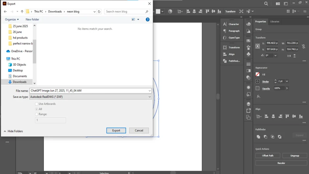The image size is (309, 174).
Task: Collapse folders with Hide Folders
Action: (x=13, y=131)
